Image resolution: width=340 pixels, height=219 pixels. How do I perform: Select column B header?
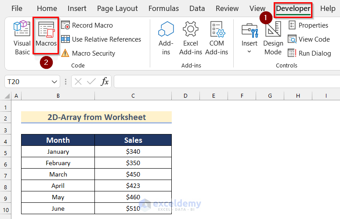coord(58,96)
